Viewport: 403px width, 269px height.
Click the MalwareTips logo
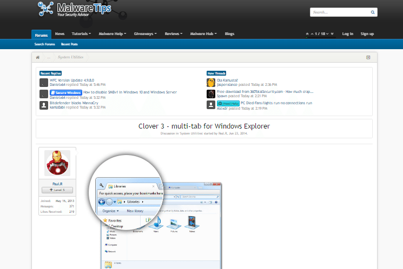click(75, 9)
